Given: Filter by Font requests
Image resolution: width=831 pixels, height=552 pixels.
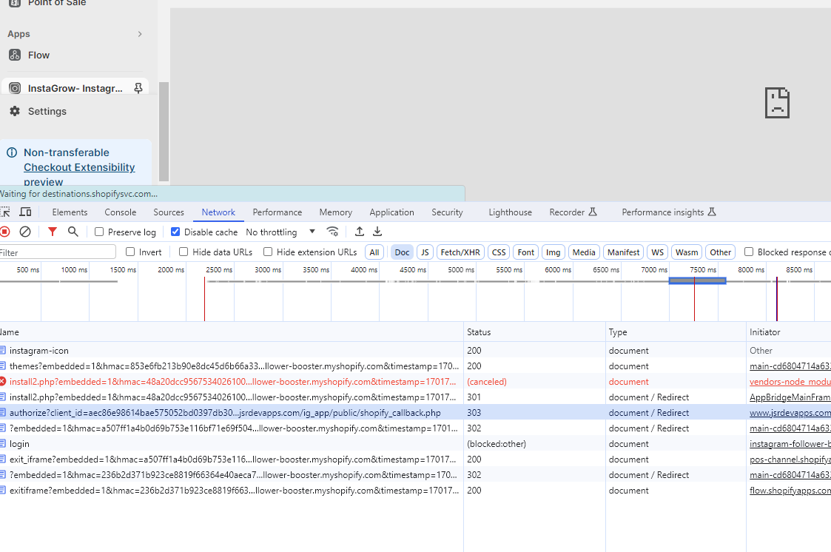Looking at the screenshot, I should pos(525,252).
